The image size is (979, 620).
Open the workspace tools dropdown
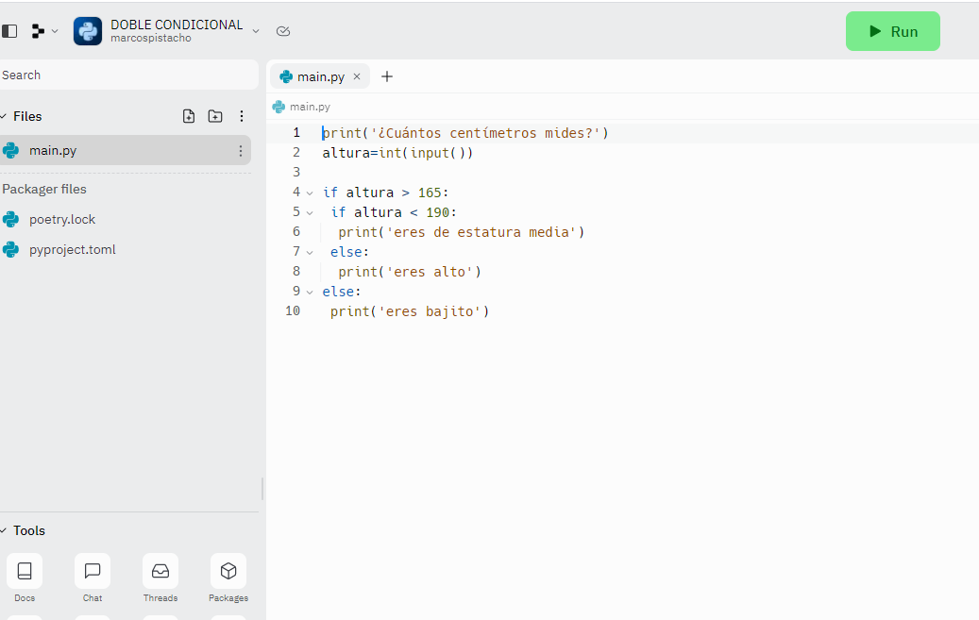coord(43,31)
